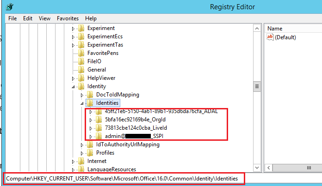Expand the HelpViewer key
Viewport: 322px width, 186px height.
pos(73,78)
